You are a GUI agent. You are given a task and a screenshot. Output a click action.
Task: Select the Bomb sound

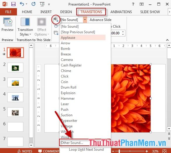point(83,49)
